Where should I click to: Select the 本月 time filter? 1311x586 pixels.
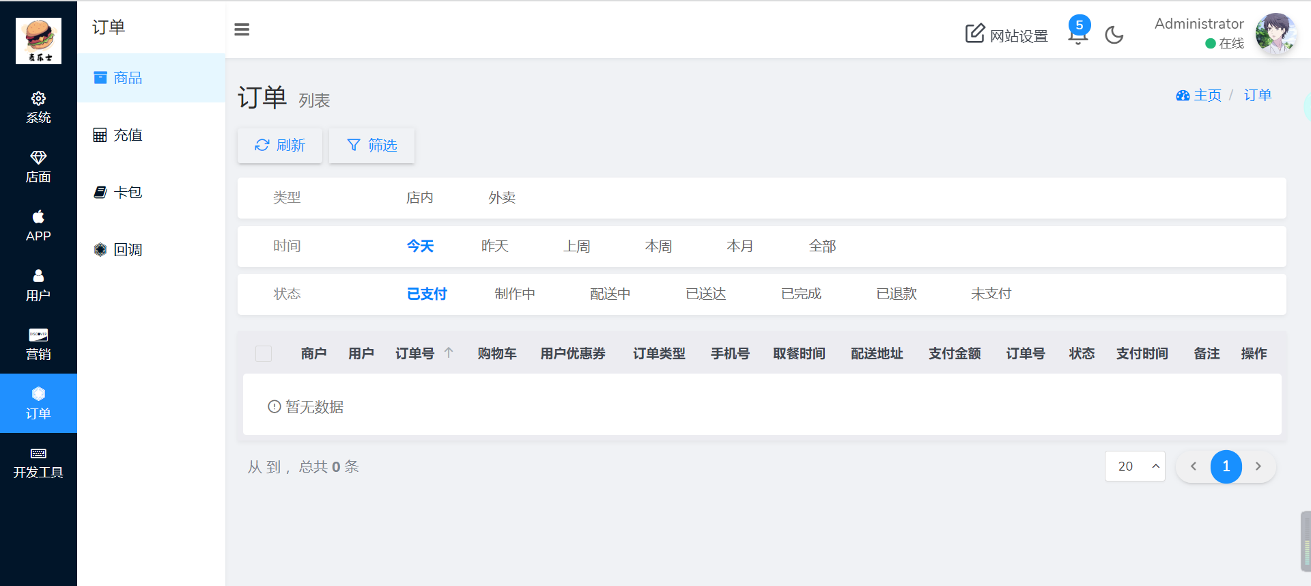741,246
